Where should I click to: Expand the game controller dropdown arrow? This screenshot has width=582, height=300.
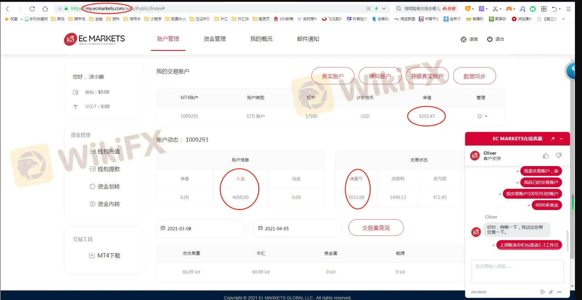[x=514, y=9]
